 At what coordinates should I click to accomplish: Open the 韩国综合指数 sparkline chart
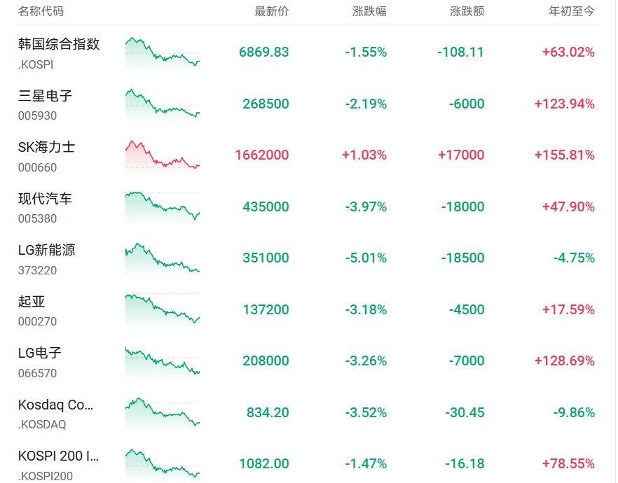click(163, 52)
